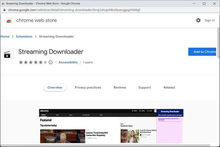Close the Chrome window
This screenshot has height=147, width=220.
(x=214, y=4)
